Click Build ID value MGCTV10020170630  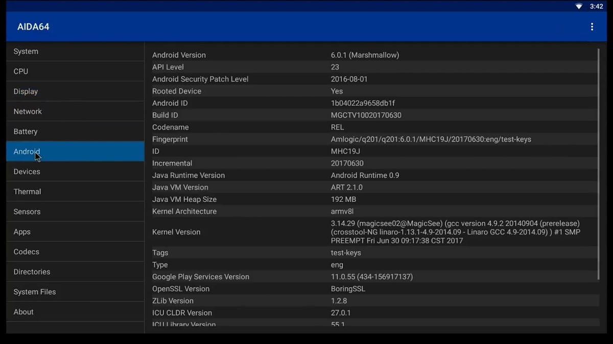click(x=366, y=115)
